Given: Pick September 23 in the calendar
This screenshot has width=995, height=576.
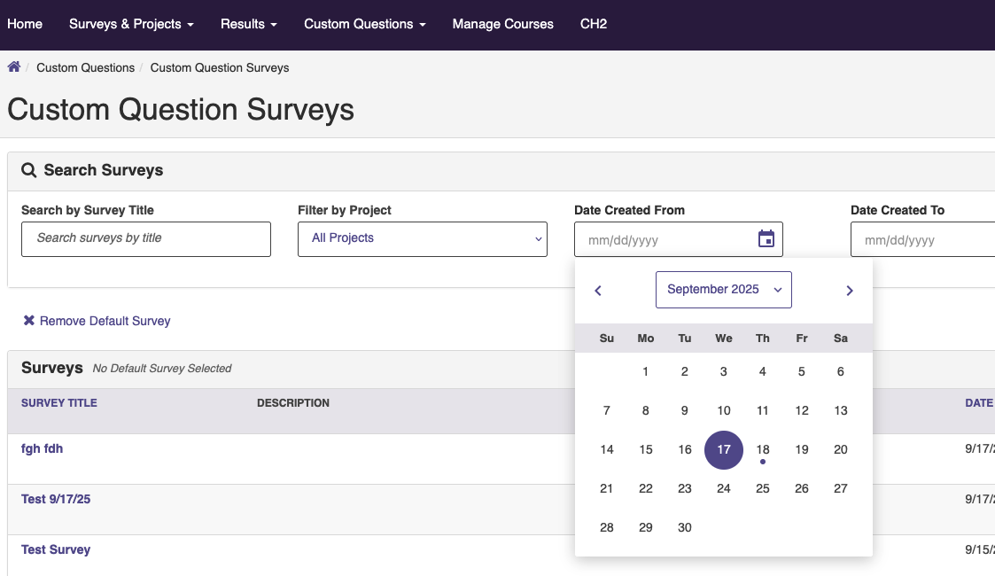Looking at the screenshot, I should coord(685,488).
